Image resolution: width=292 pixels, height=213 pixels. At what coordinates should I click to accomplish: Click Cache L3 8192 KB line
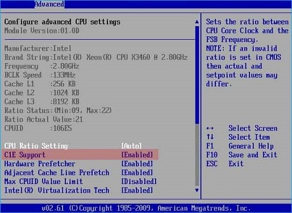[x=41, y=102]
